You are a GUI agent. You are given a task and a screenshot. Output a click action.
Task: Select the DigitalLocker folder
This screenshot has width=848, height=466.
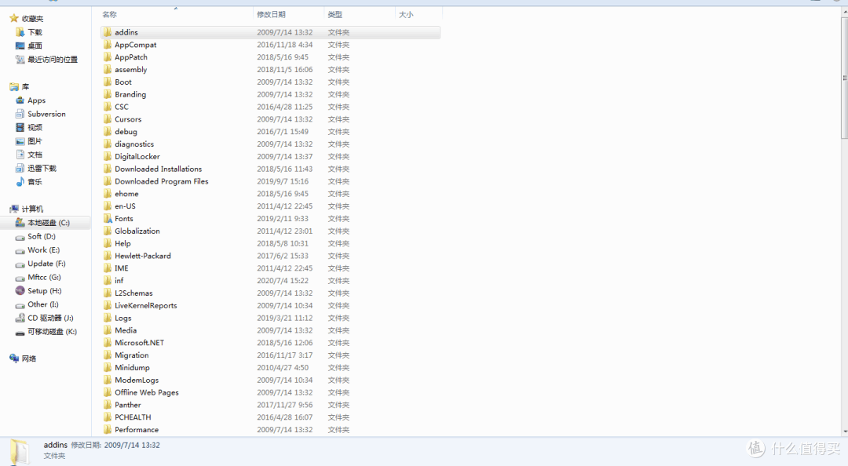(x=137, y=157)
